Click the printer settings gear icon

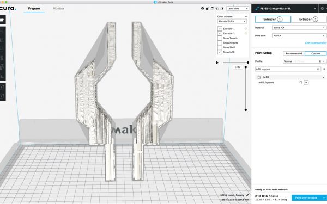[x=322, y=9]
